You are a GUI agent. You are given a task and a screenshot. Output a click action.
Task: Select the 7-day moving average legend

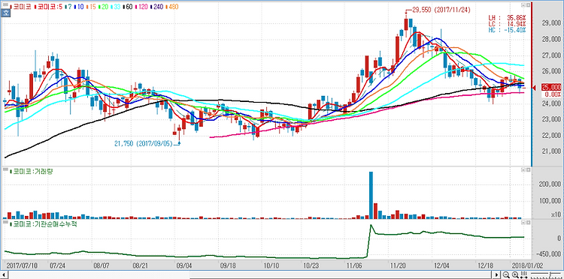(68, 7)
